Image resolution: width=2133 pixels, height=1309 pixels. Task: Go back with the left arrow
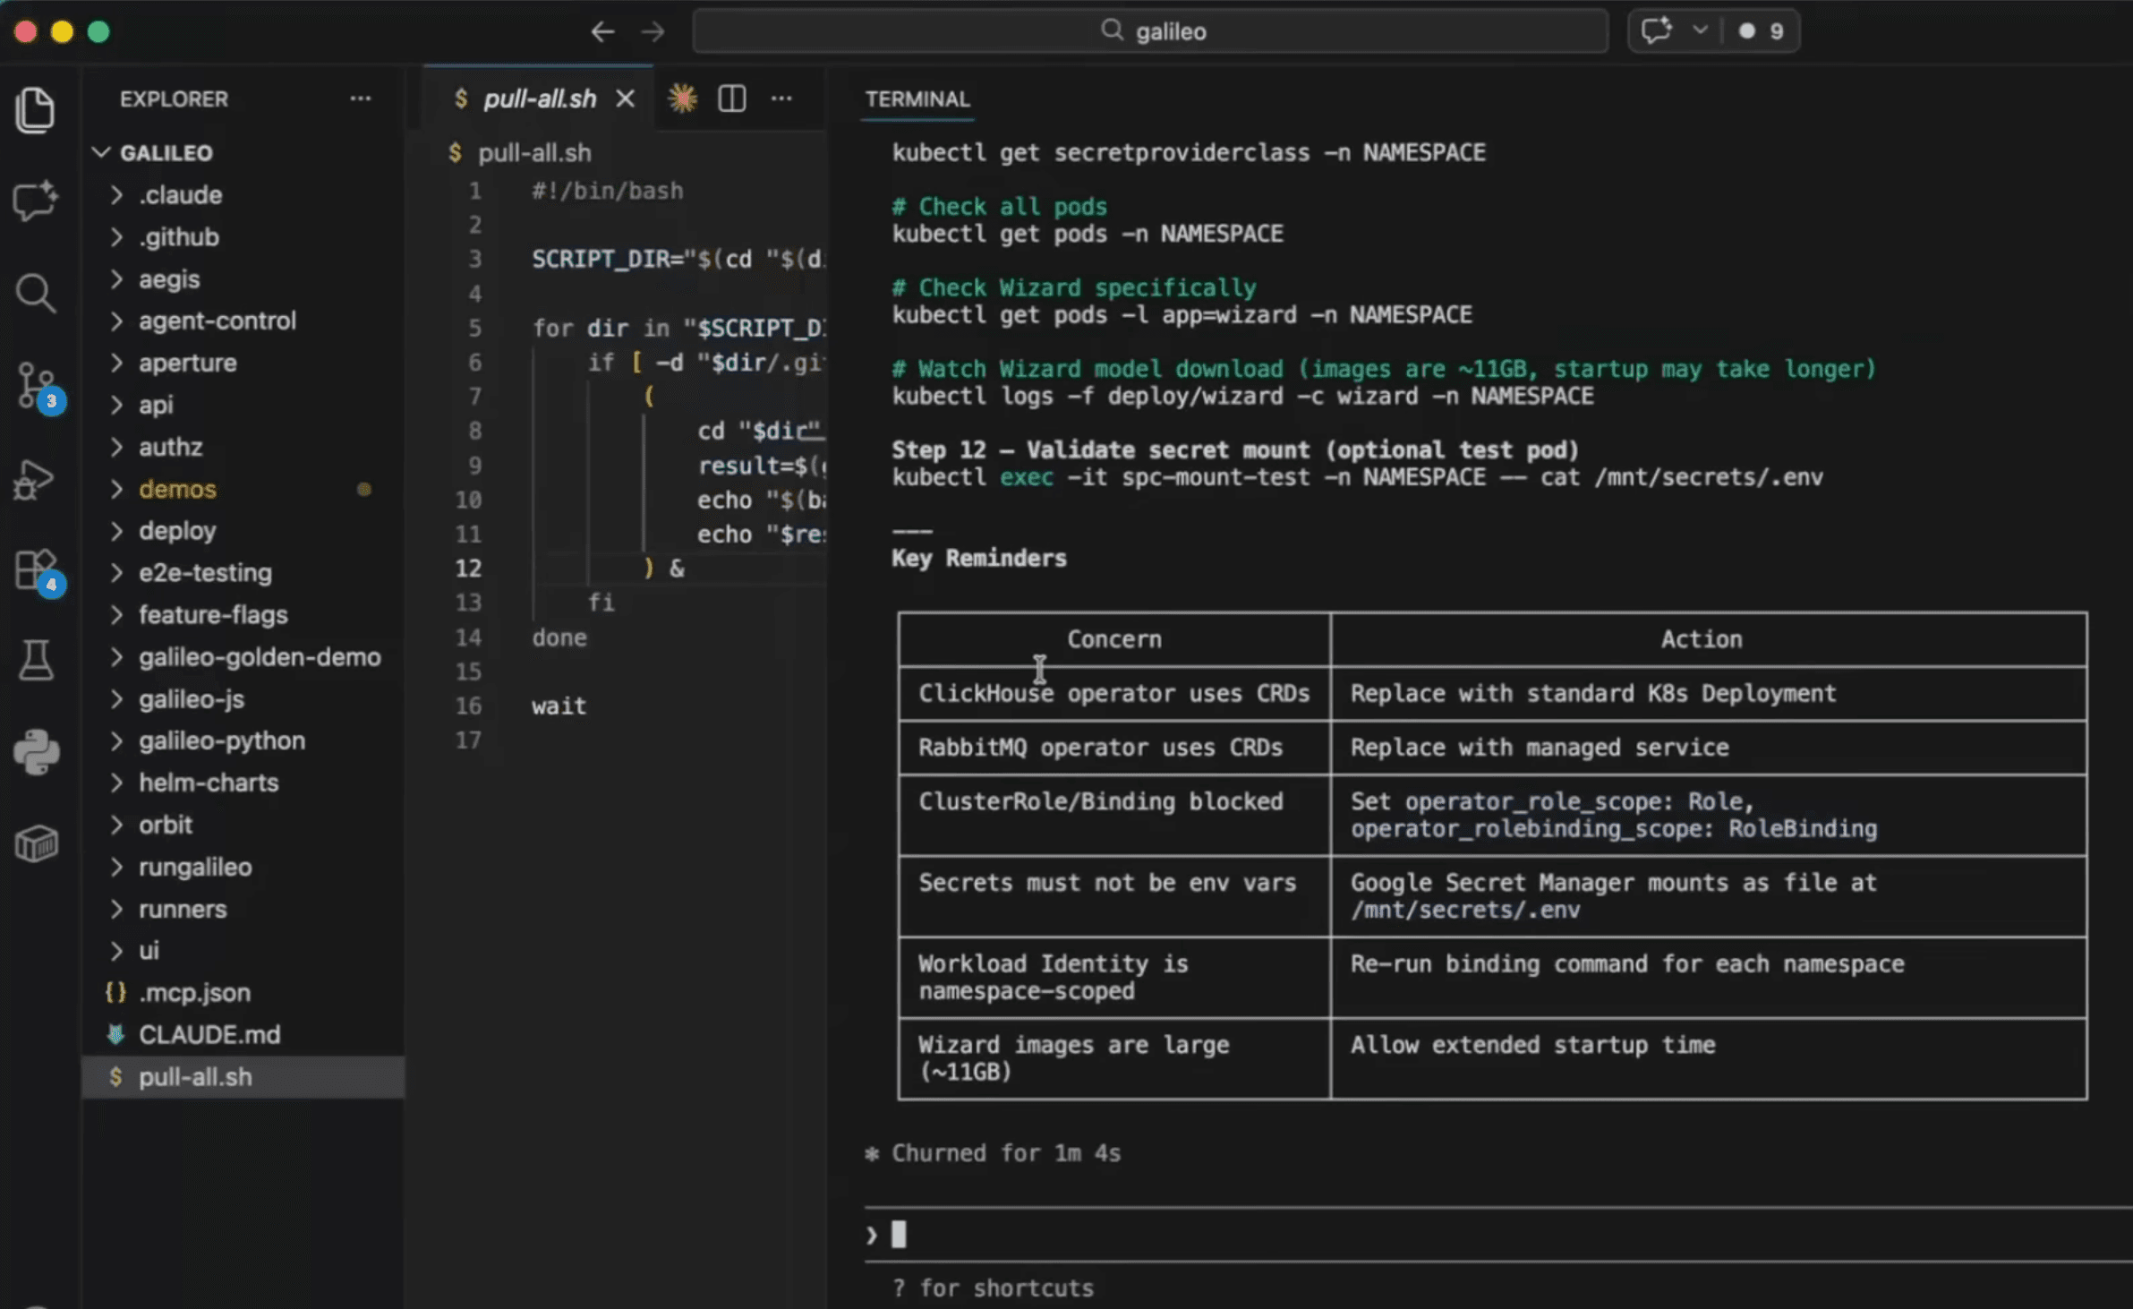pos(602,32)
